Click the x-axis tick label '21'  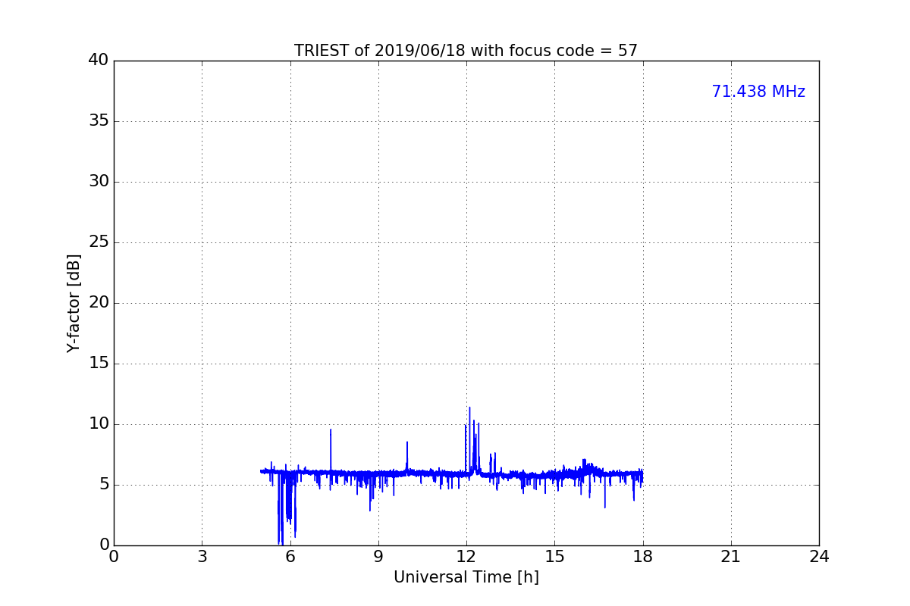point(731,557)
